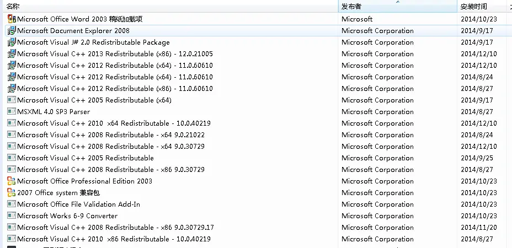Select Visual C++ 2008 x64 9.0.21022 row
The width and height of the screenshot is (512, 248).
point(256,135)
